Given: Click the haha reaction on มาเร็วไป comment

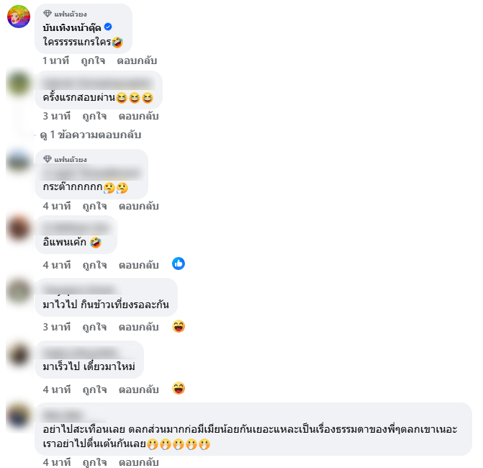Looking at the screenshot, I should (179, 388).
